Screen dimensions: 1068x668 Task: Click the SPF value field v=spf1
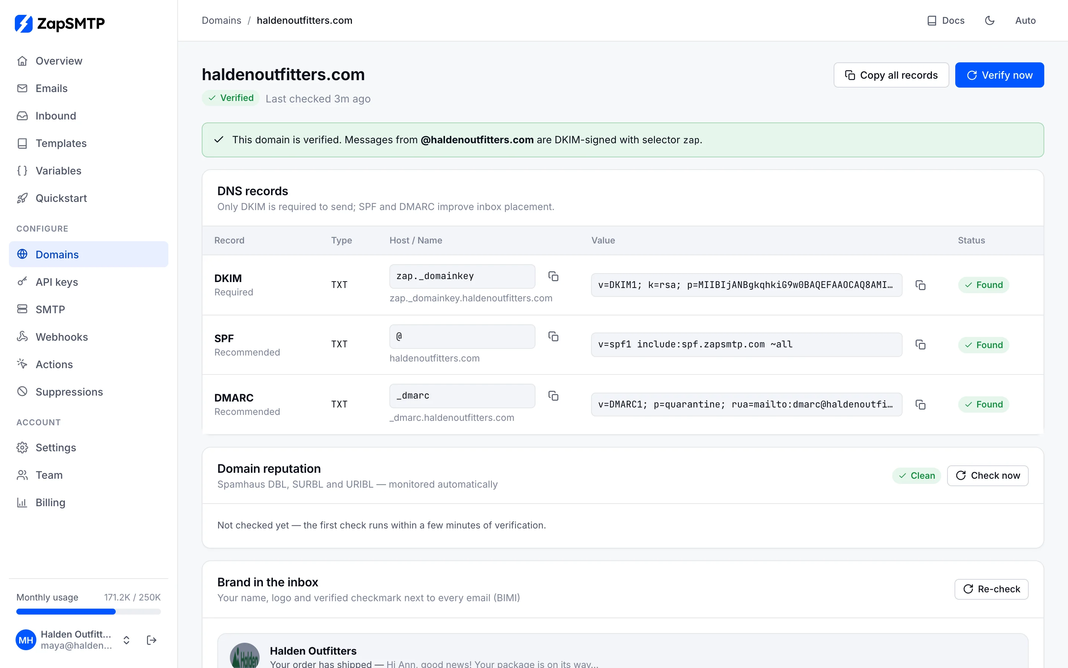(x=746, y=345)
